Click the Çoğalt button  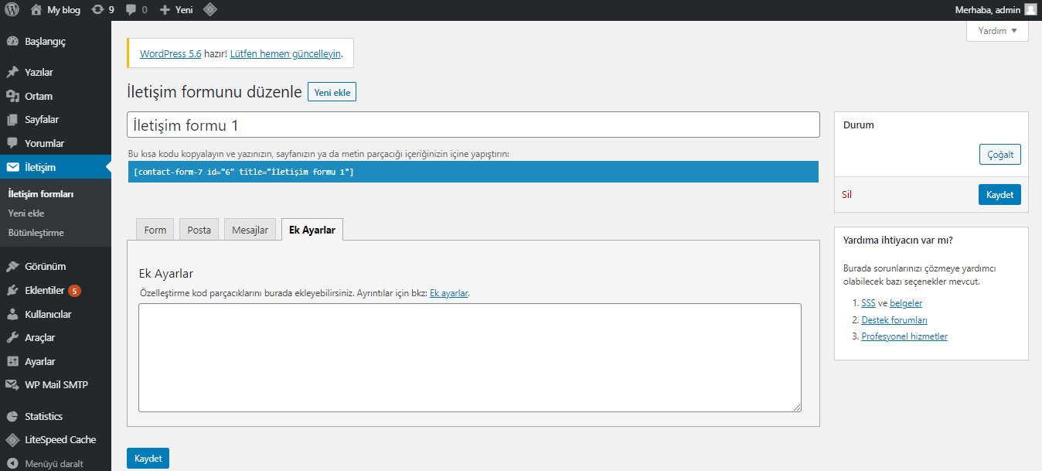[x=1000, y=155]
